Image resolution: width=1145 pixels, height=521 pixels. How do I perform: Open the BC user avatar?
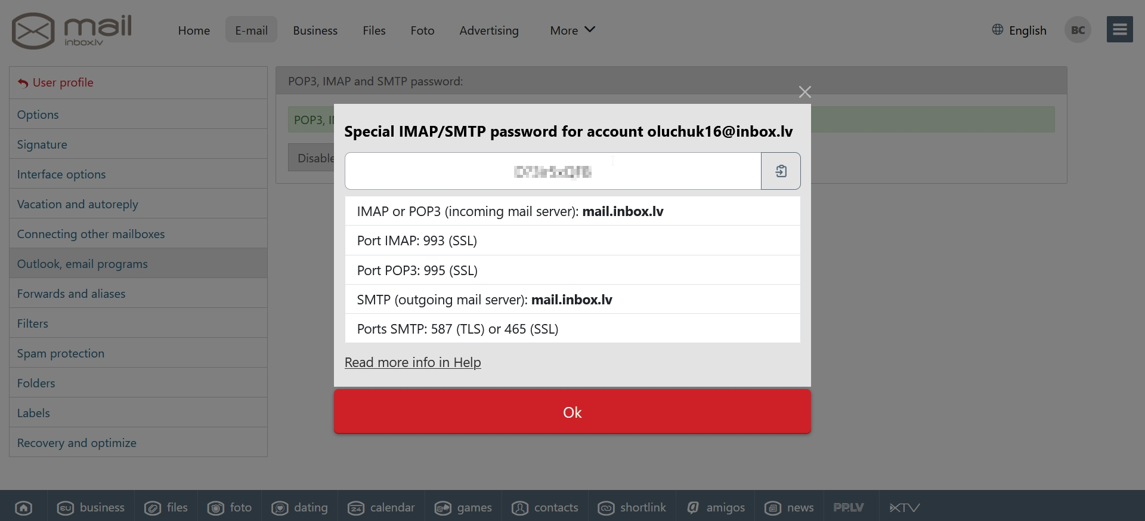click(1078, 30)
